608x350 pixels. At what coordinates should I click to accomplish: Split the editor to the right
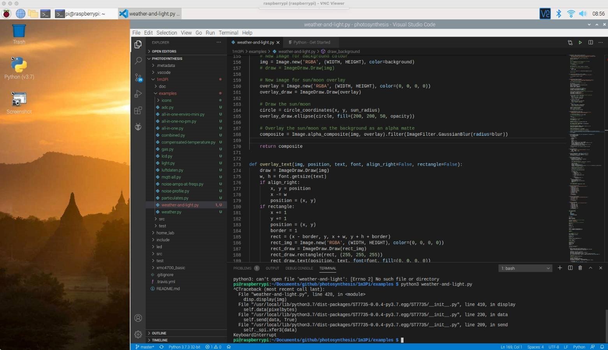click(x=590, y=42)
